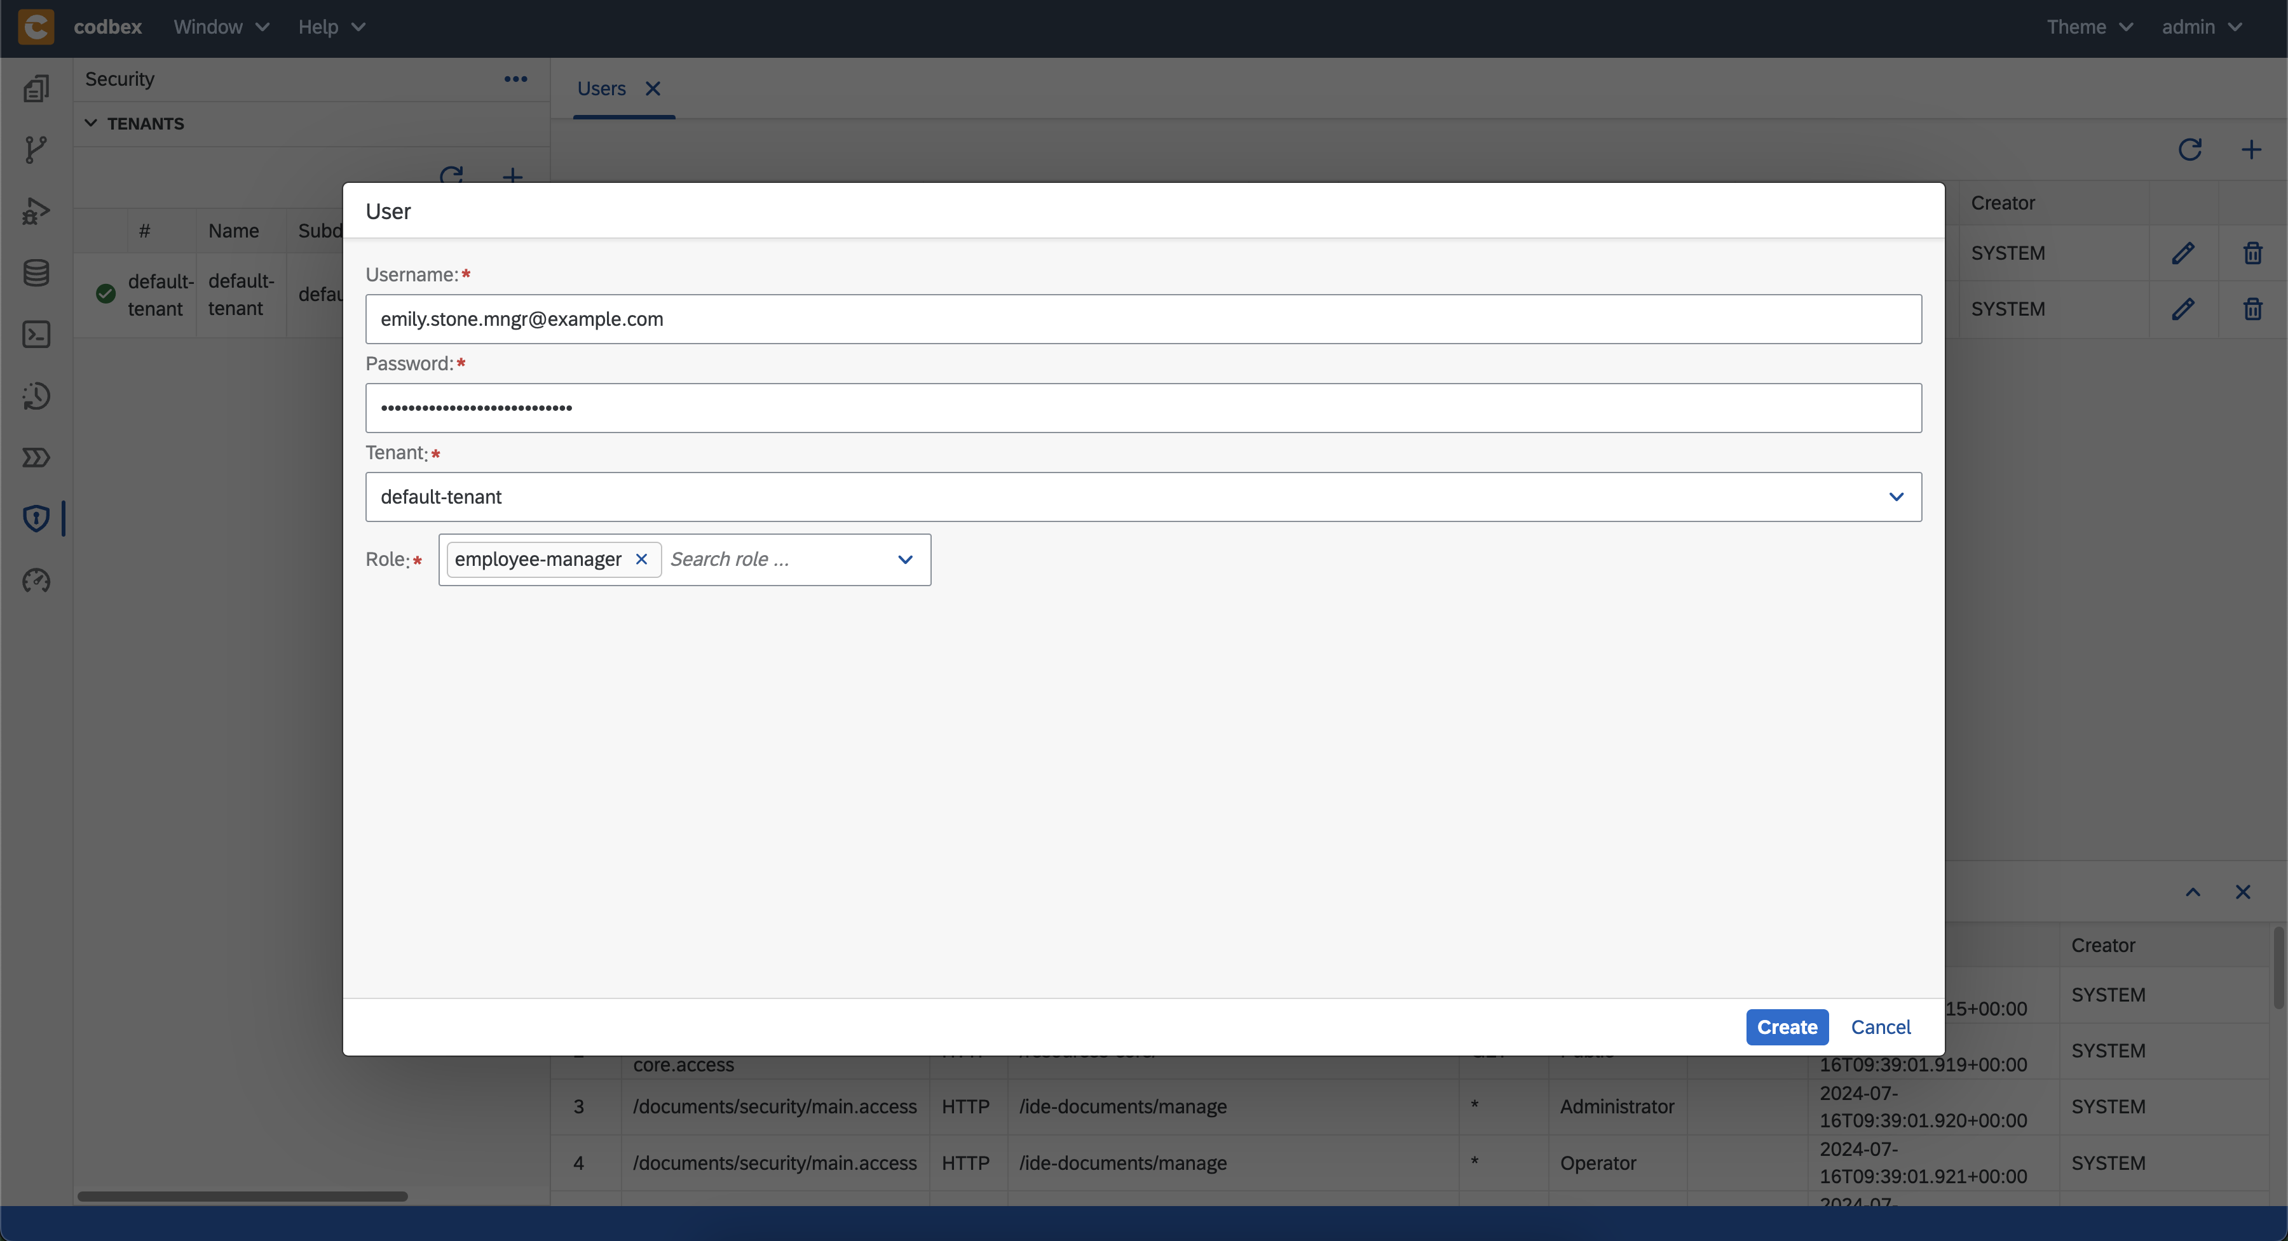Screen dimensions: 2288x1241
Task: Click the Username input field
Action: click(x=1143, y=319)
